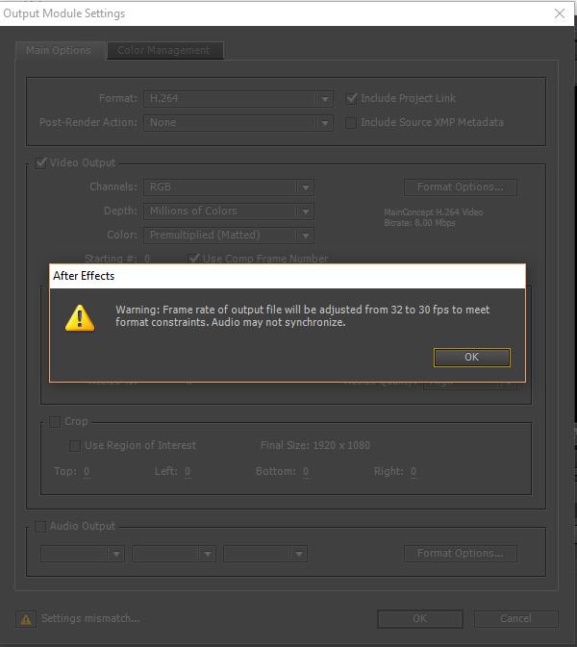This screenshot has width=577, height=647.
Task: Switch to the Main Options tab
Action: (59, 50)
